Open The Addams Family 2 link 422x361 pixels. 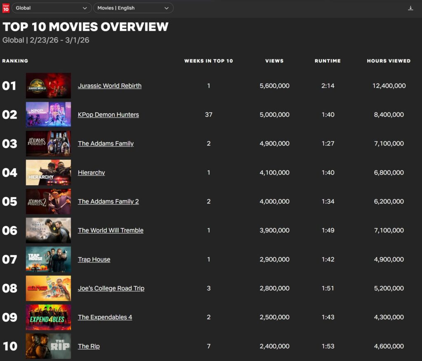click(x=108, y=201)
